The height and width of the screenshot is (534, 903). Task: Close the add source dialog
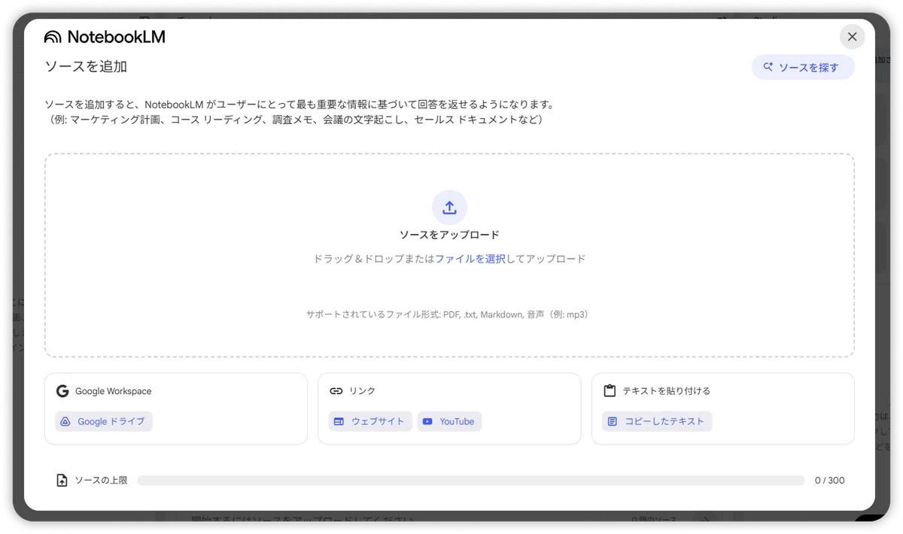click(x=852, y=37)
